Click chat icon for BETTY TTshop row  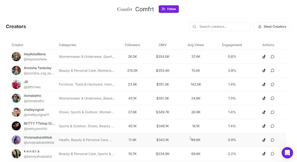pos(273,126)
